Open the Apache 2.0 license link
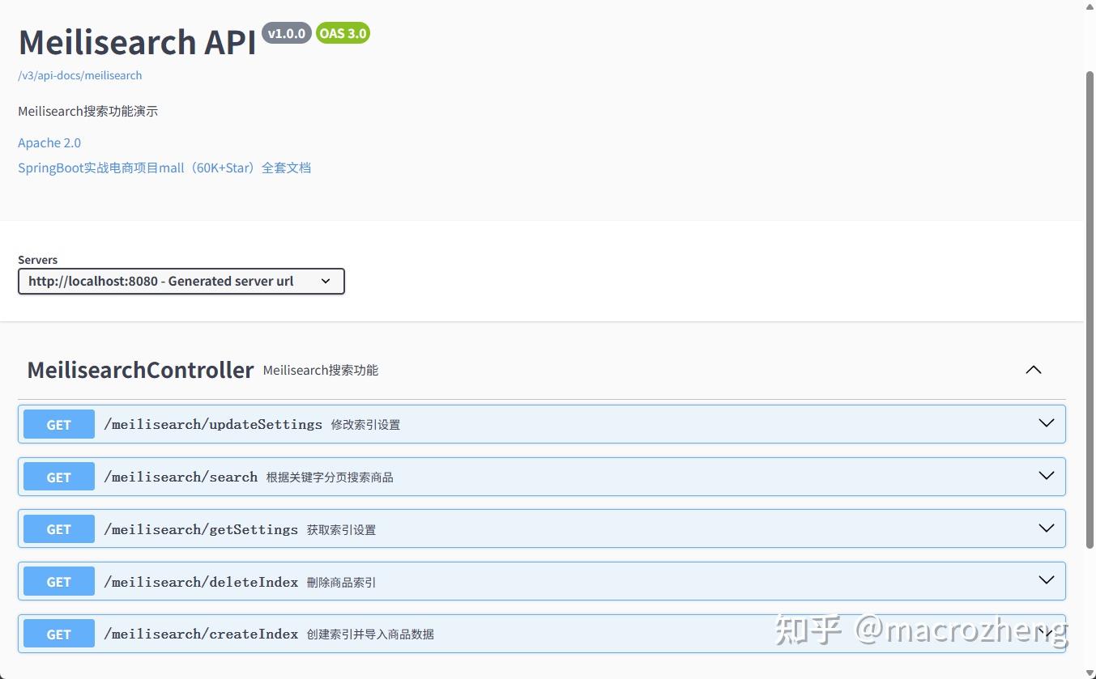Image resolution: width=1096 pixels, height=679 pixels. tap(49, 142)
